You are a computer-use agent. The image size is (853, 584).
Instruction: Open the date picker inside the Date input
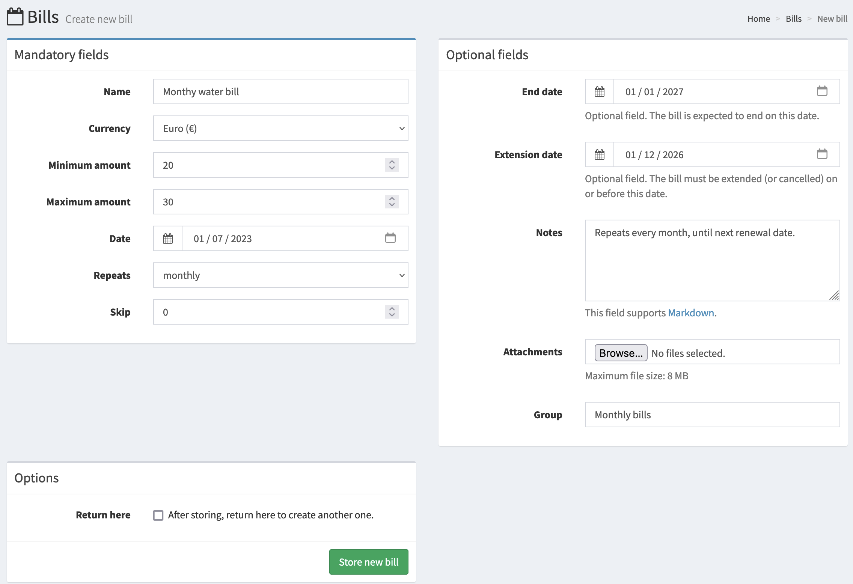(x=390, y=238)
